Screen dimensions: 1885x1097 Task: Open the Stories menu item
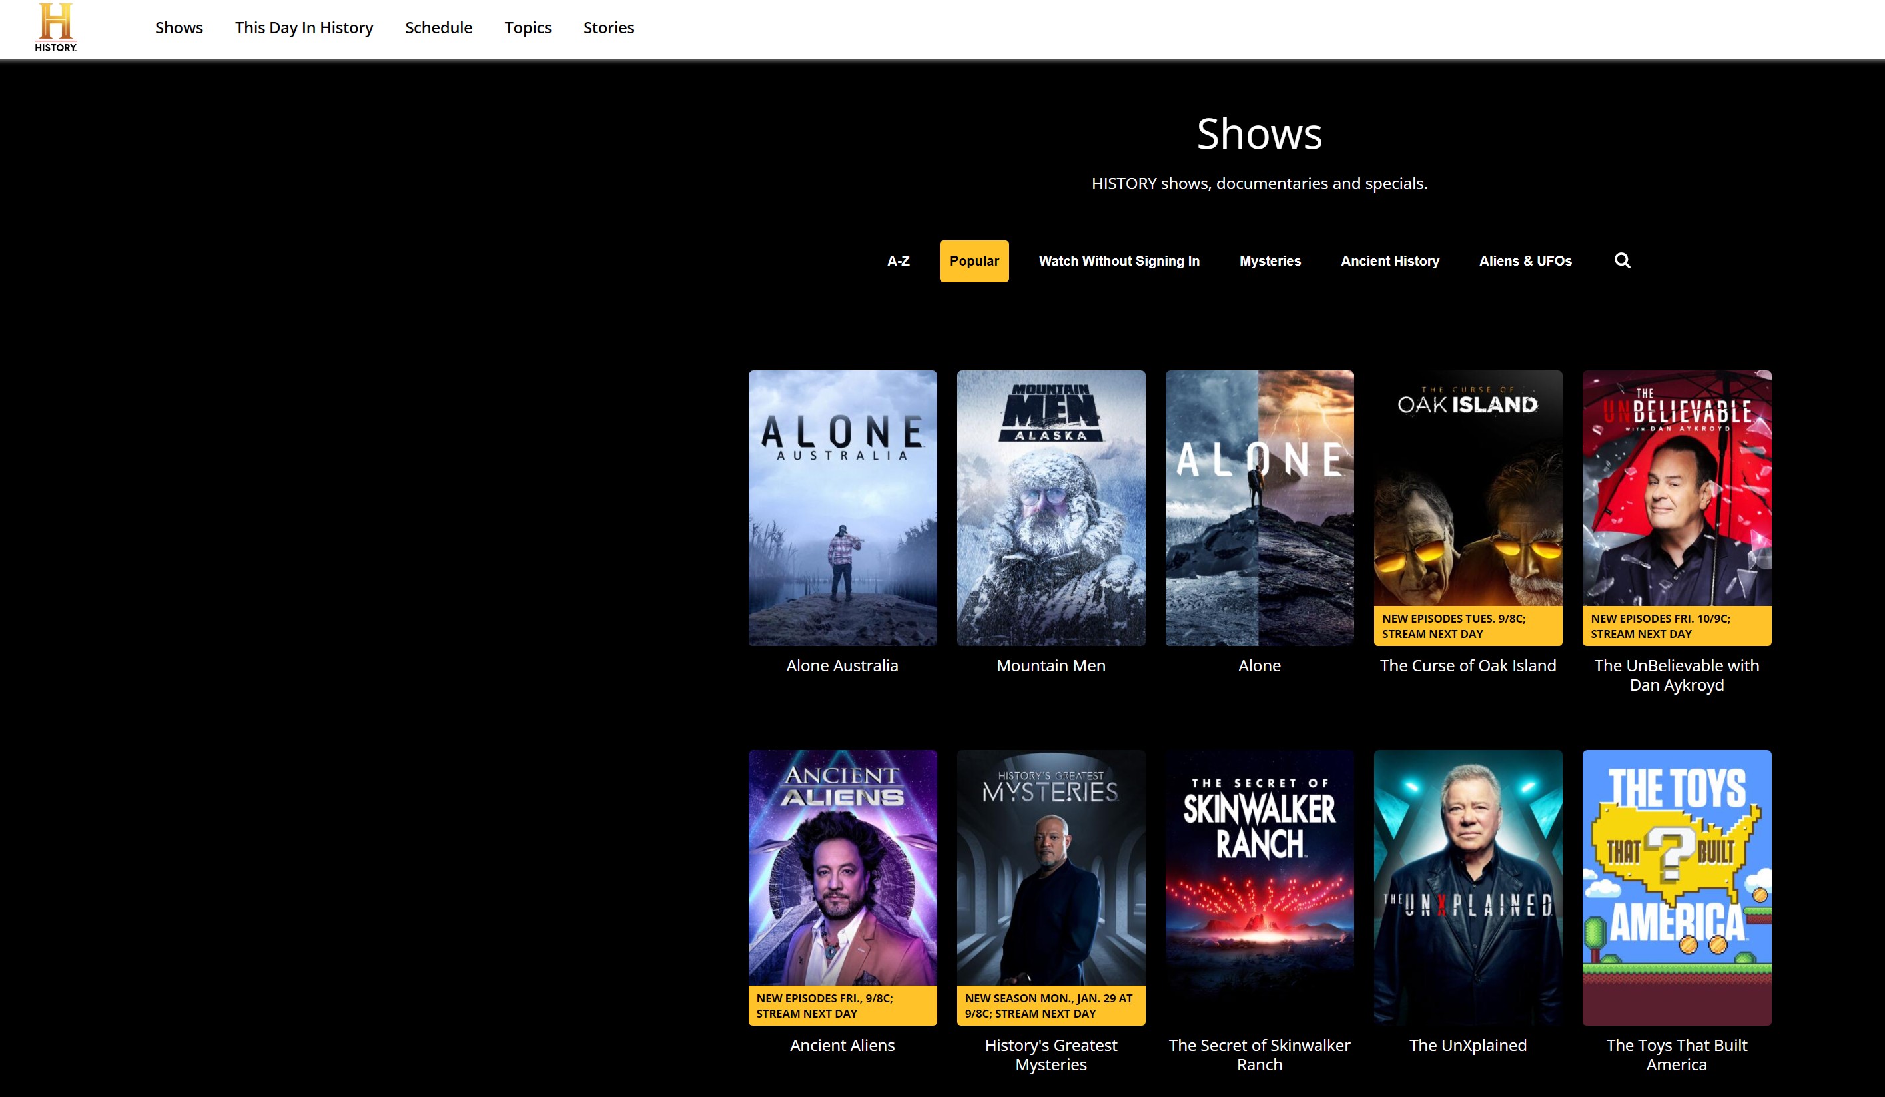[608, 28]
